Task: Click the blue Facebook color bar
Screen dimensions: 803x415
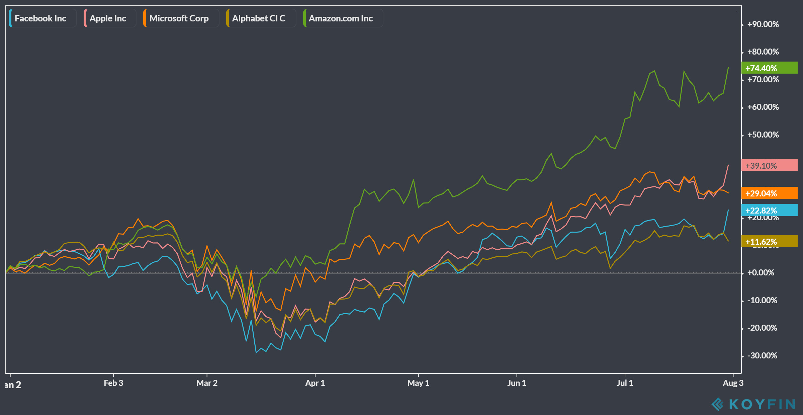Action: pyautogui.click(x=10, y=18)
